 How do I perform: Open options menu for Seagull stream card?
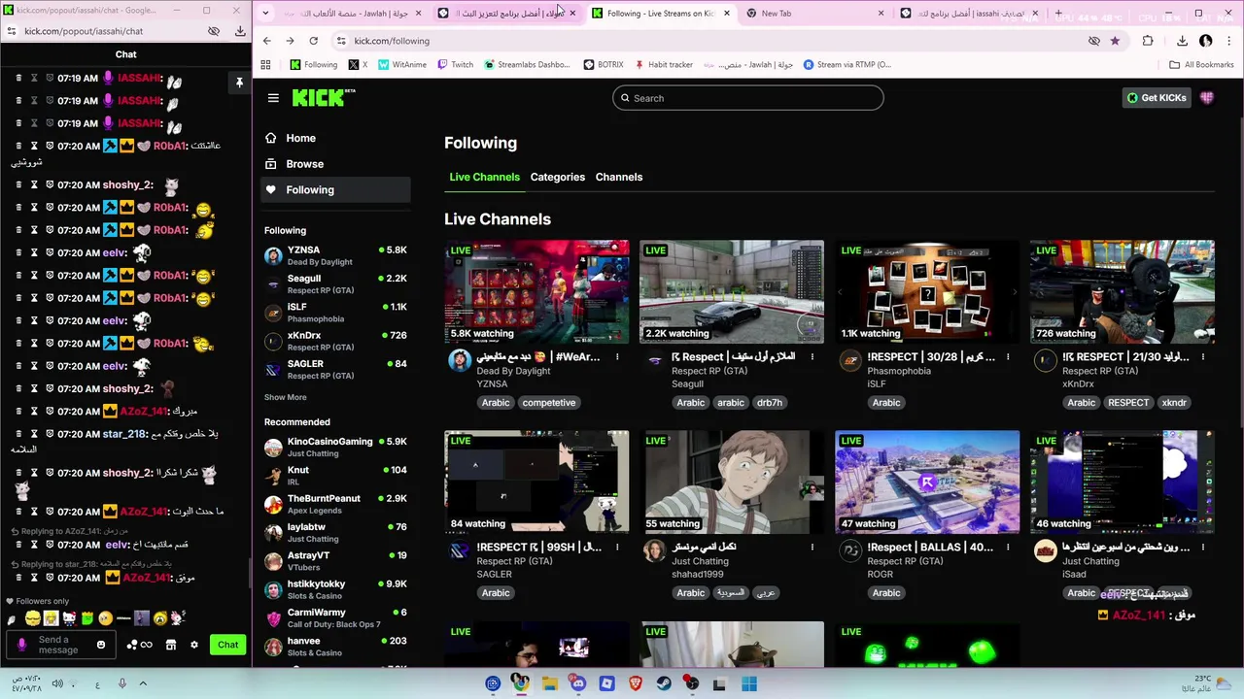[x=812, y=357]
